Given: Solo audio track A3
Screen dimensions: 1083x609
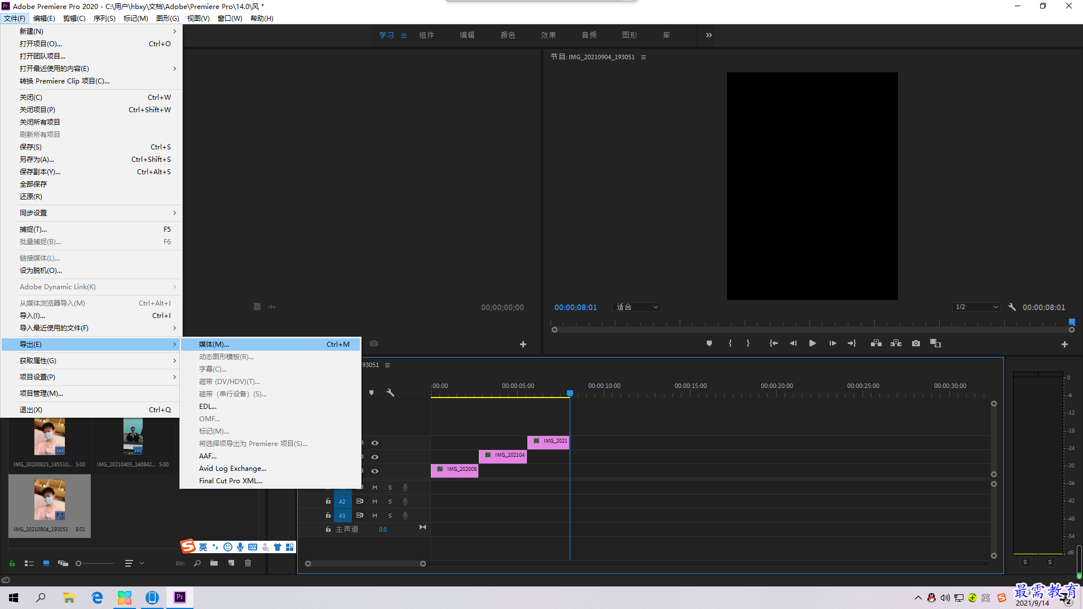Looking at the screenshot, I should [x=390, y=515].
